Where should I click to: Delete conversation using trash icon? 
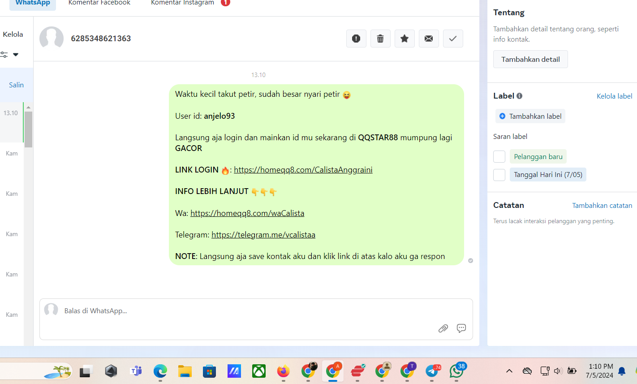pos(380,39)
